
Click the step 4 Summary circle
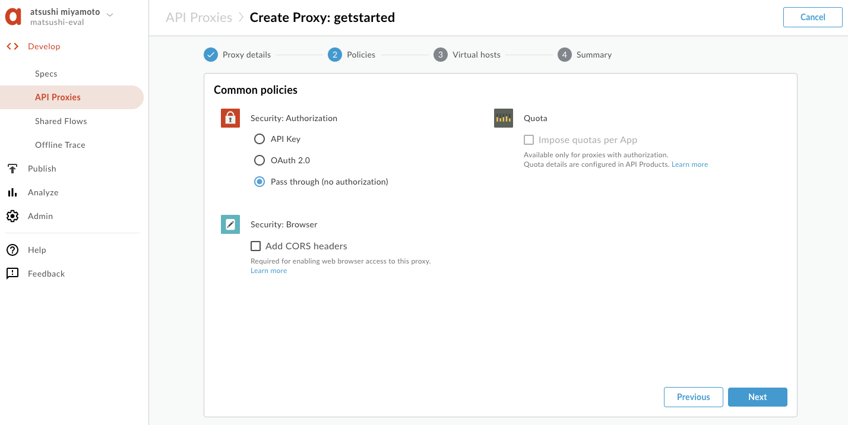(x=564, y=55)
